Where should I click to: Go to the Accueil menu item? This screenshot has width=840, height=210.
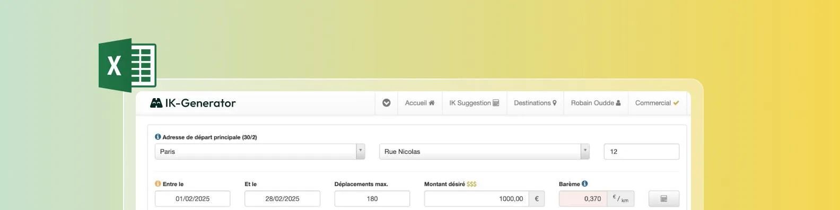tap(419, 103)
